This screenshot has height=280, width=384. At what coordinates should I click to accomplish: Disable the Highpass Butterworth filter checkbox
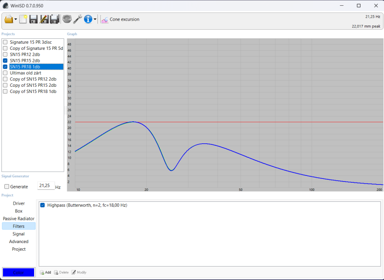(x=42, y=205)
